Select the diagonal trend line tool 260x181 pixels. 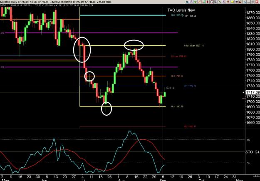(x=220, y=2)
